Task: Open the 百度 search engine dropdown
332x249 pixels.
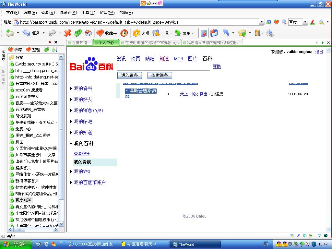Action: [305, 22]
